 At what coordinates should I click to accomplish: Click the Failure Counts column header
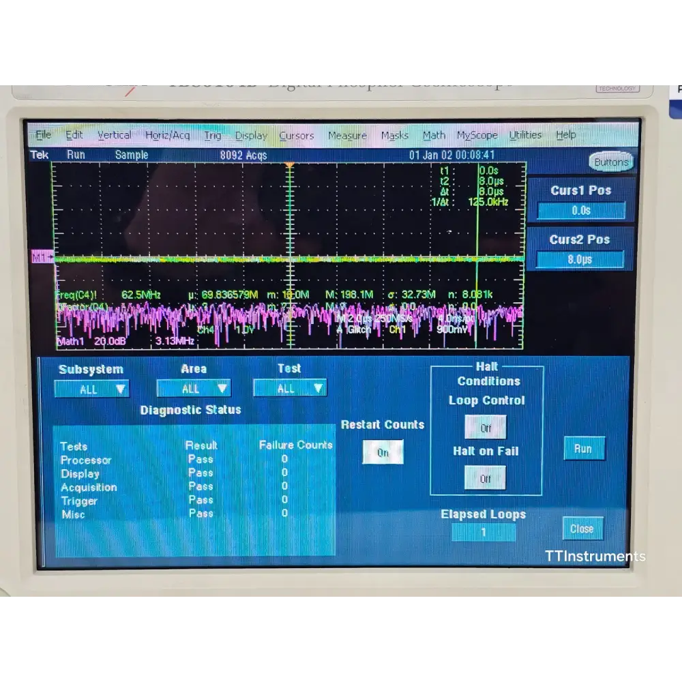[x=296, y=445]
